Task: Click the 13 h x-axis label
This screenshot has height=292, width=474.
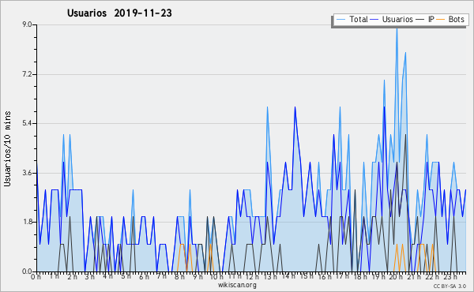Action: (268, 276)
